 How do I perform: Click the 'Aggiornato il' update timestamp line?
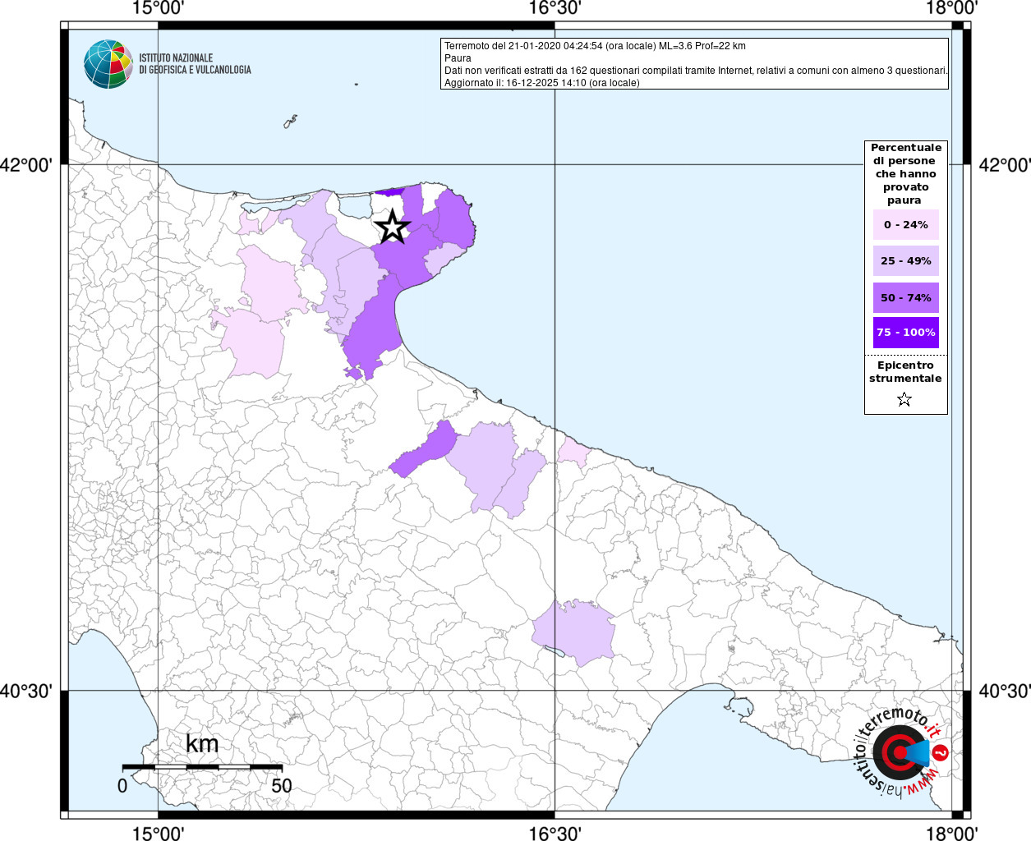click(541, 83)
